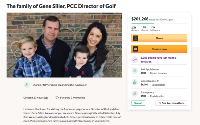Open the Recent donation link
The height and width of the screenshot is (125, 200).
coord(158,73)
